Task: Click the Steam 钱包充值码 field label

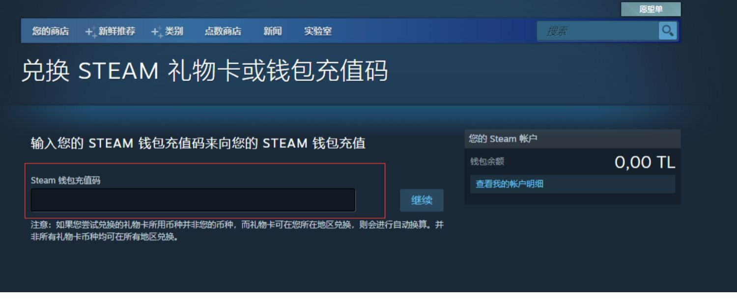Action: 65,180
